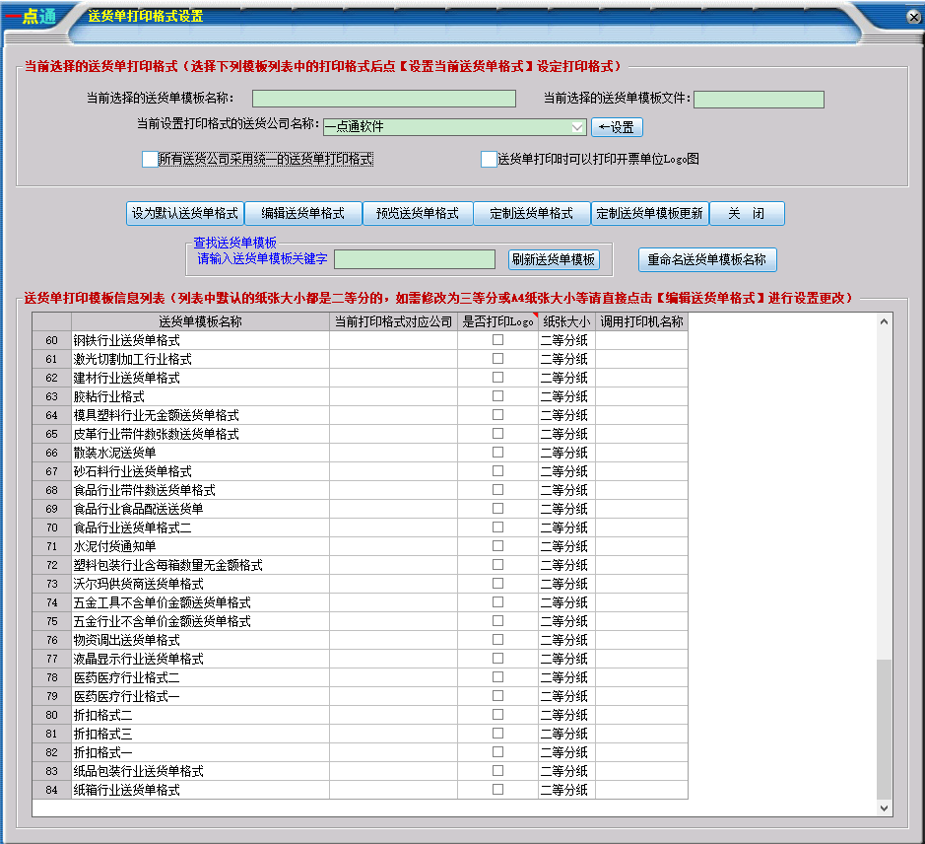This screenshot has height=844, width=925.
Task: Click 定制送货单格式 button
Action: tap(531, 214)
